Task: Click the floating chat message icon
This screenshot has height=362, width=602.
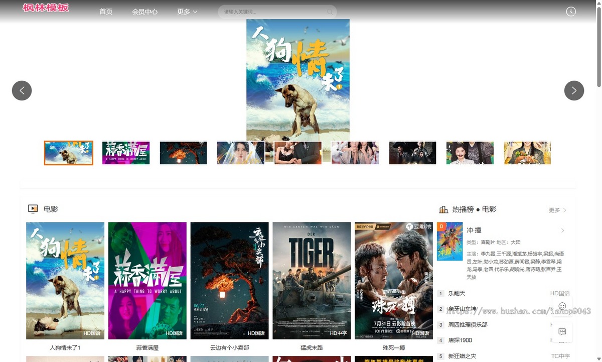Action: coord(562,331)
